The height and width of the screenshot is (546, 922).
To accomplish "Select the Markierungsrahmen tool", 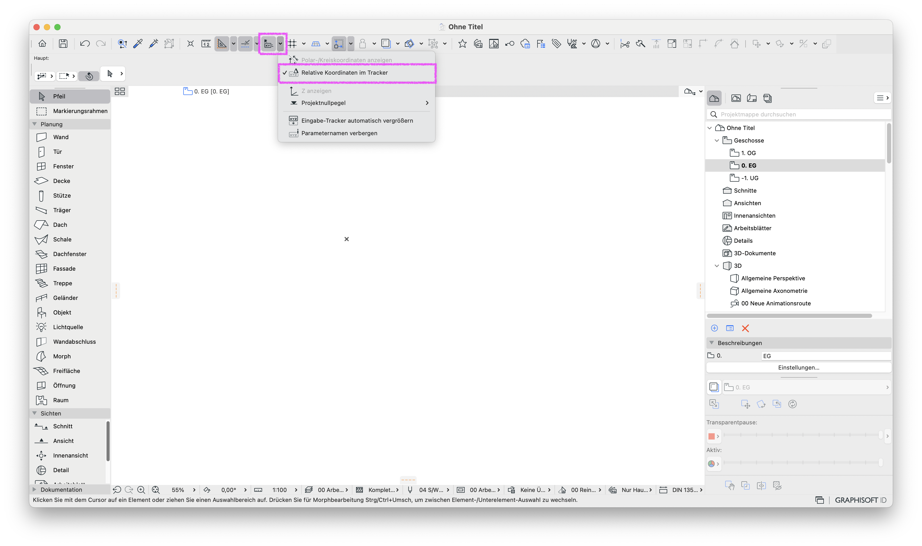I will pyautogui.click(x=70, y=111).
